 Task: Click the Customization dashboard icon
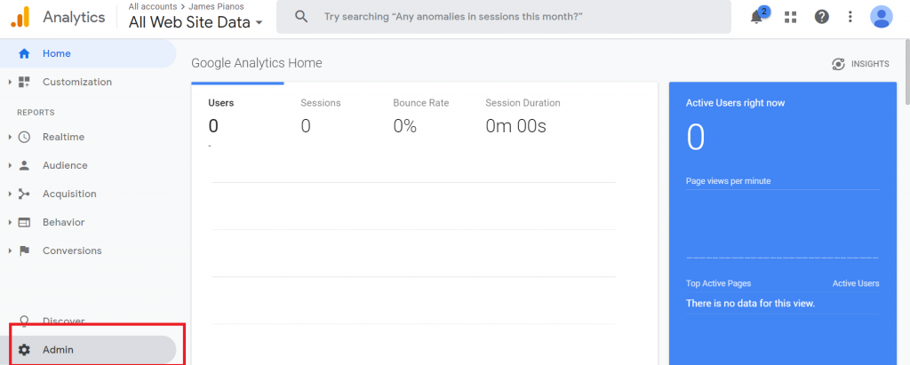pyautogui.click(x=24, y=82)
